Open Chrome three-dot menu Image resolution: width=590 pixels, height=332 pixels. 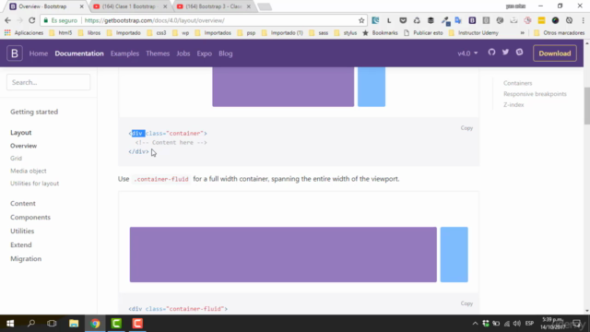click(583, 20)
